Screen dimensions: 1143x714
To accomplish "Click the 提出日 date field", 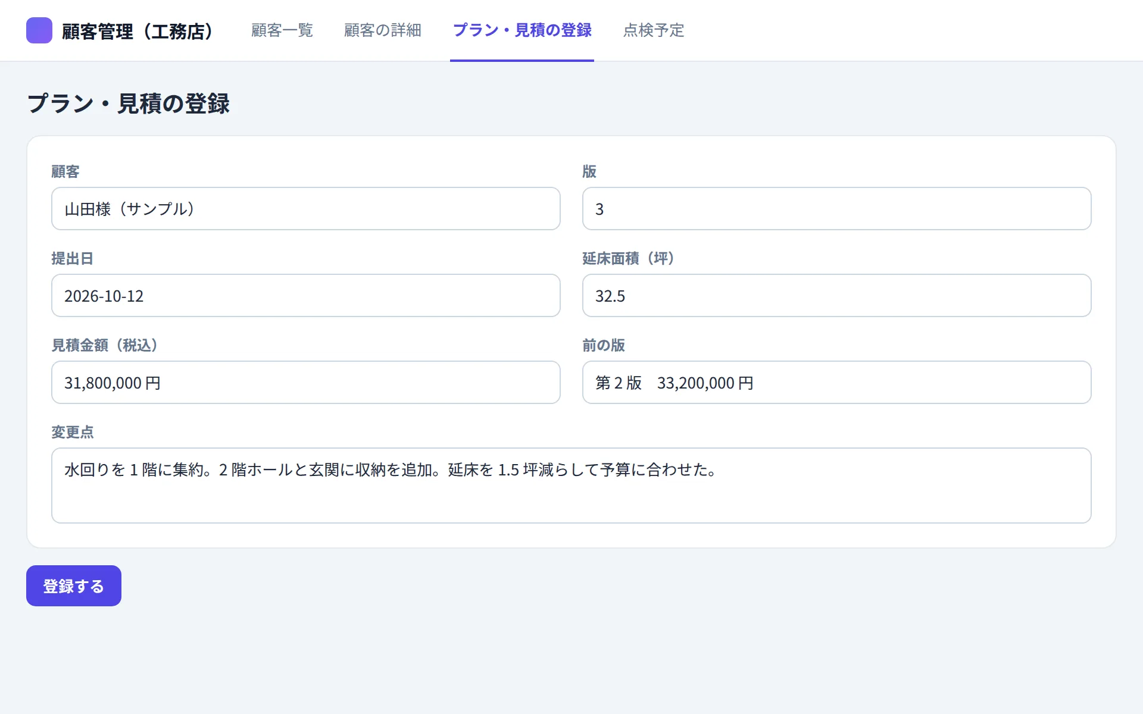I will (x=306, y=296).
